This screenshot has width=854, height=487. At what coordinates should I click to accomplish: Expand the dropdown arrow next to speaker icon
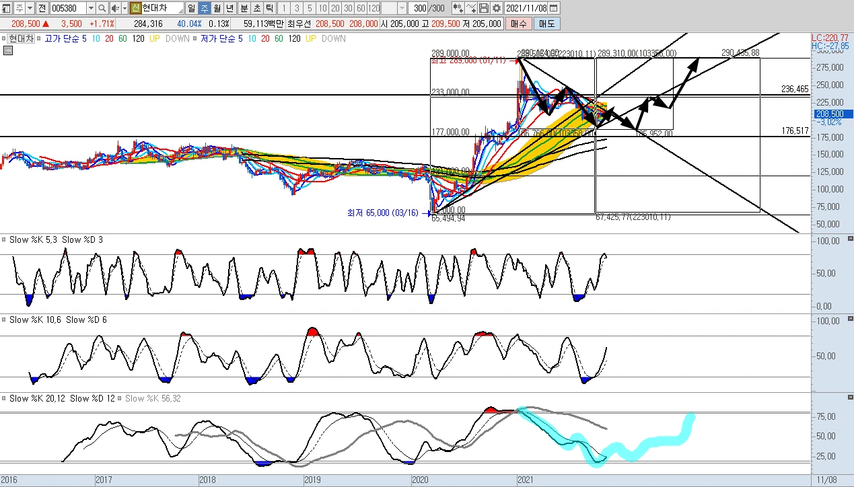point(124,8)
